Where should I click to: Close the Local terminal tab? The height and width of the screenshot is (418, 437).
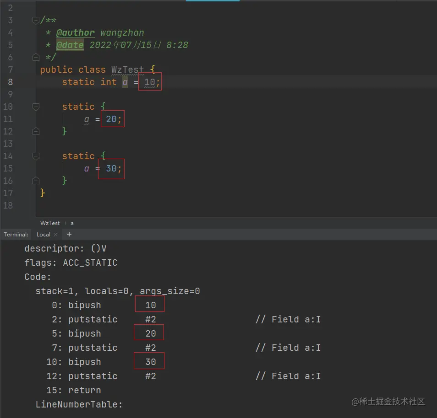55,235
